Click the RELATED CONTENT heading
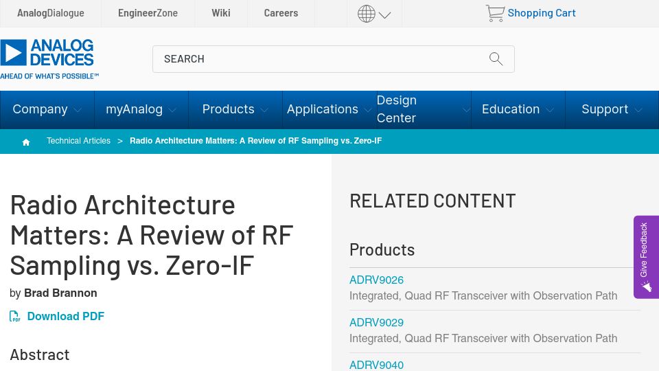Screen dimensions: 659x371 (432, 201)
